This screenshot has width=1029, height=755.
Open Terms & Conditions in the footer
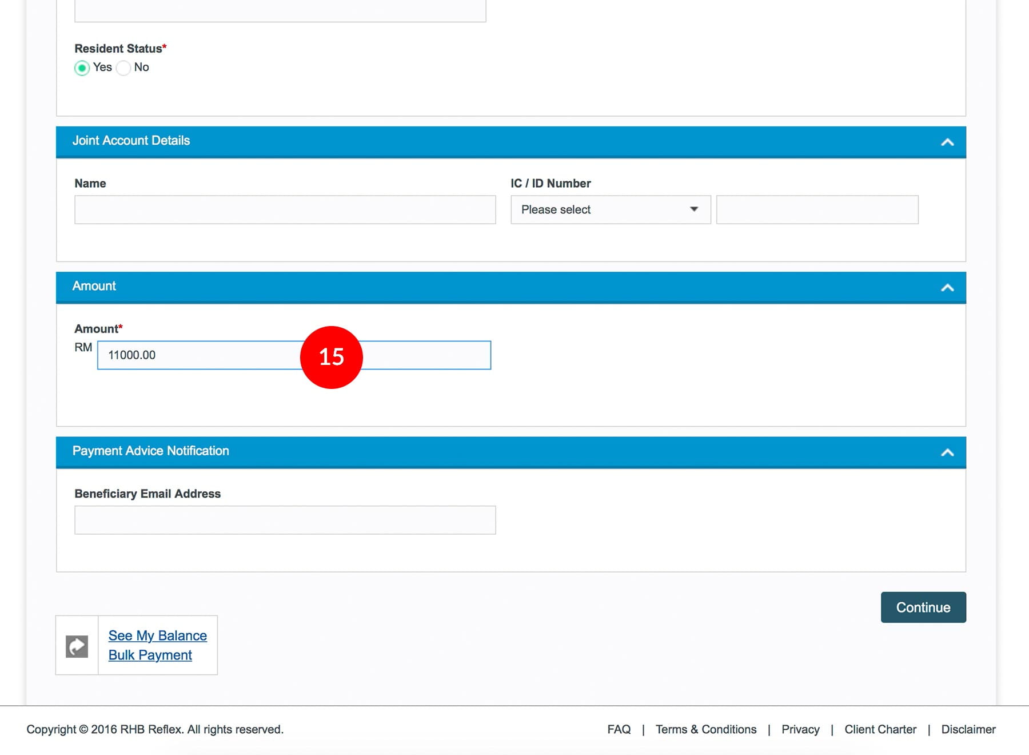coord(705,729)
